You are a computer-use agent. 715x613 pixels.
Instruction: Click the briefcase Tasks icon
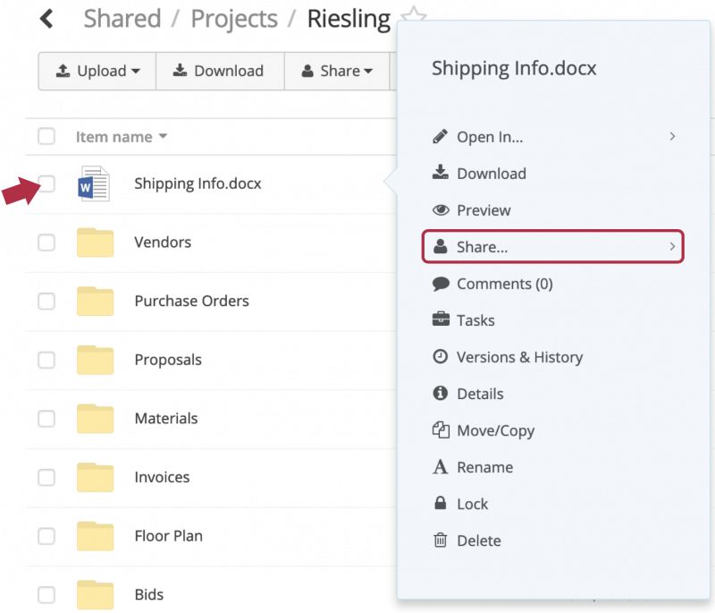[441, 319]
